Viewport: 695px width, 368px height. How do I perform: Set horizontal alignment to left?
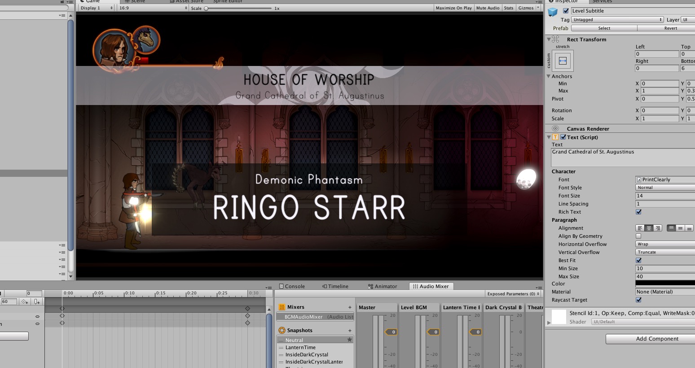pyautogui.click(x=640, y=228)
